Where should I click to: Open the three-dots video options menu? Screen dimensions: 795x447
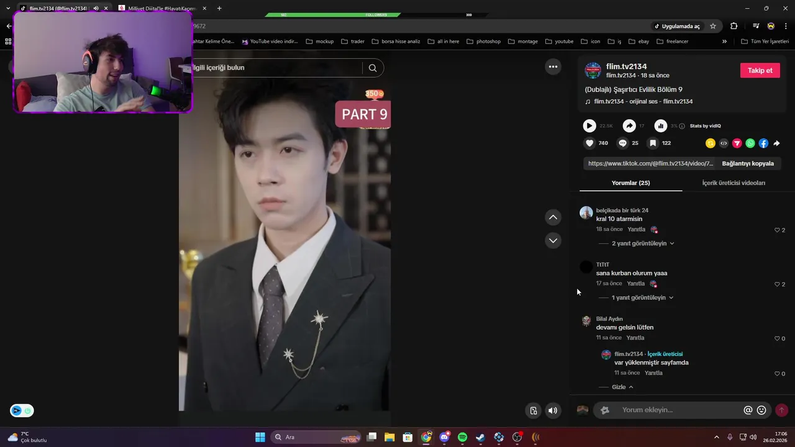553,67
